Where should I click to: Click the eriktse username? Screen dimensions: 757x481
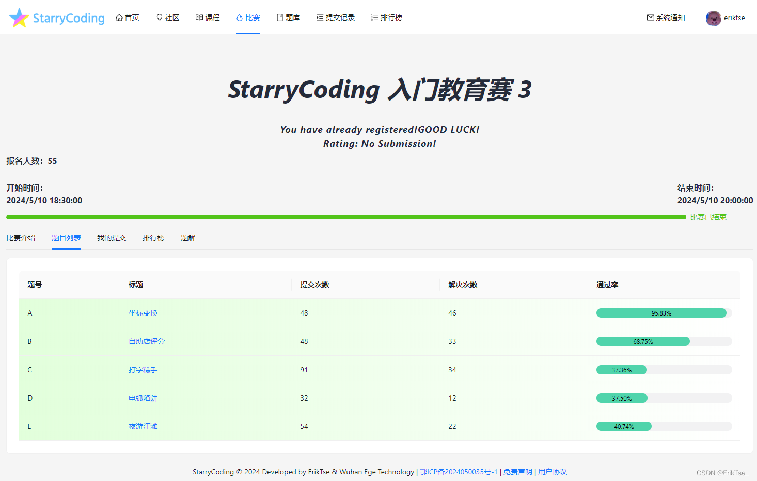pyautogui.click(x=734, y=18)
